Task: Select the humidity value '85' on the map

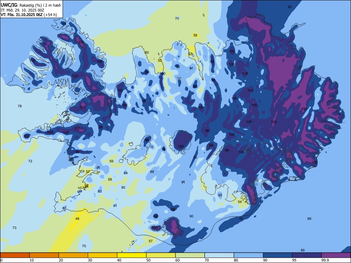Action: (x=220, y=195)
